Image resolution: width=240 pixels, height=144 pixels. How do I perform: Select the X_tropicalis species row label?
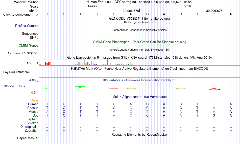click(x=30, y=127)
